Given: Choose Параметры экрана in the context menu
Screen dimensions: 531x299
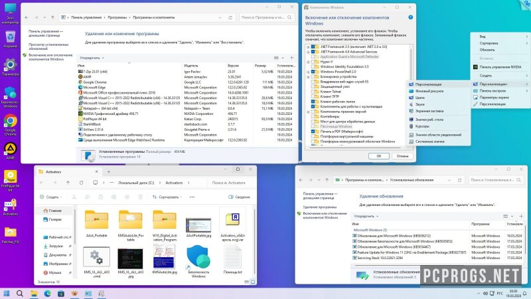Looking at the screenshot, I should 500,98.
